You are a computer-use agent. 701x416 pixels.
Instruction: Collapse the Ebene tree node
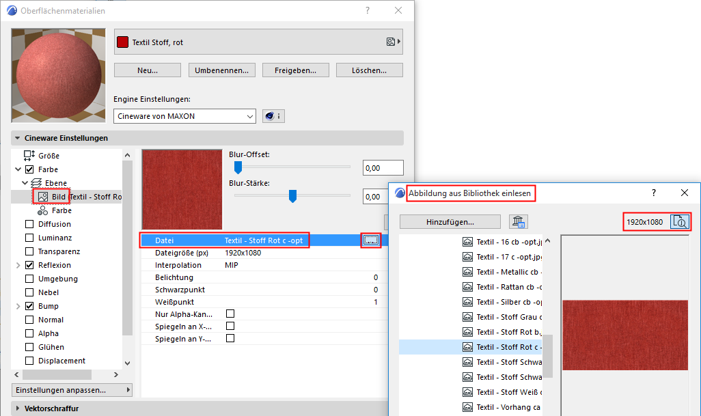[25, 183]
